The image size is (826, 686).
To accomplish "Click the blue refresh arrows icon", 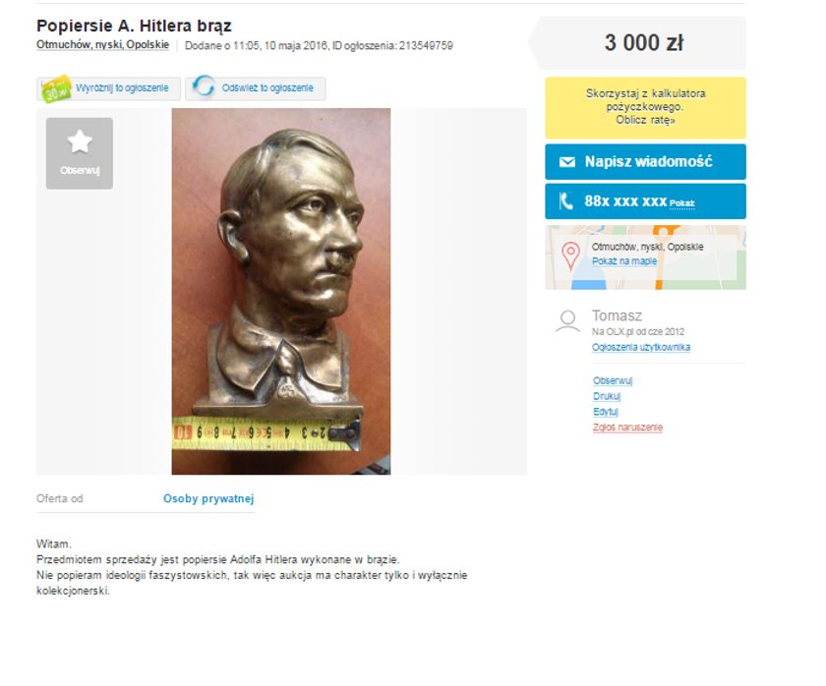I will 204,86.
